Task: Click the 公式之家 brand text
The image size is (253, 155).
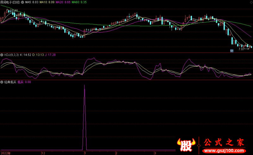Action: click(224, 142)
